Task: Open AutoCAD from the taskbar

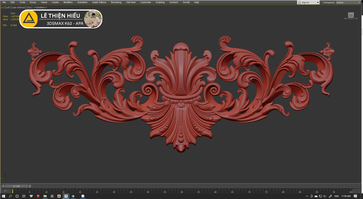Action: tap(59, 196)
